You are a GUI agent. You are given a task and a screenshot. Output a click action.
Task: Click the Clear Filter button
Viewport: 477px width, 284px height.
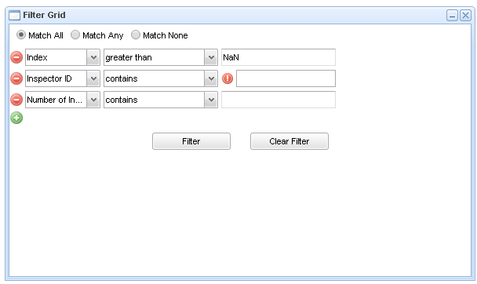click(x=289, y=141)
